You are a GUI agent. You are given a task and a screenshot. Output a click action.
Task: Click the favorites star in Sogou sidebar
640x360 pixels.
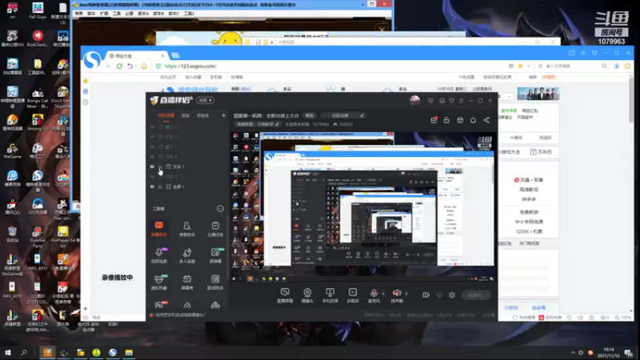[86, 81]
